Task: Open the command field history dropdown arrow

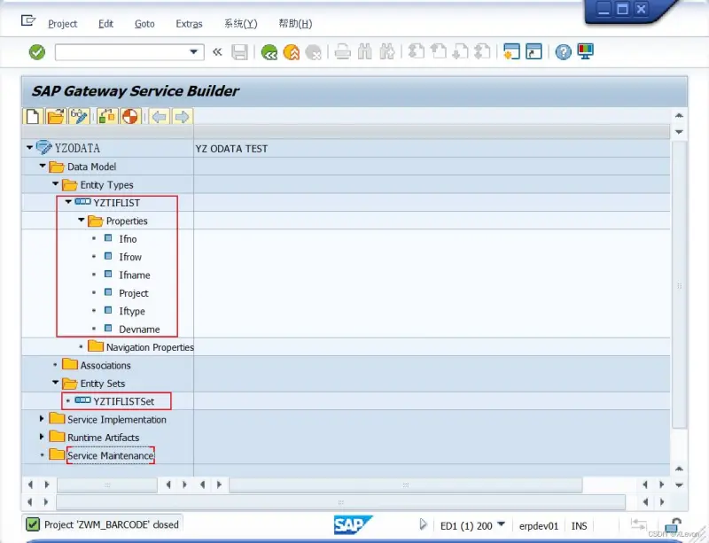Action: click(194, 52)
